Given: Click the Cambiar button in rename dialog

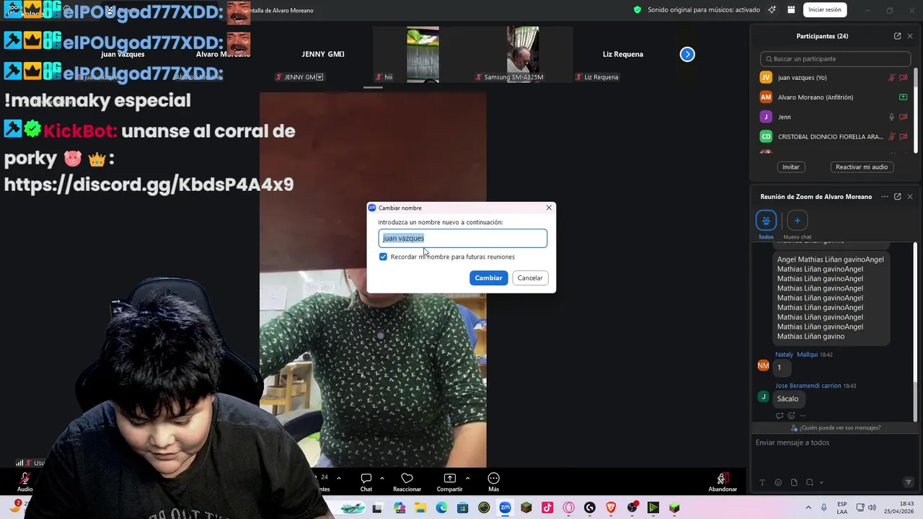Looking at the screenshot, I should click(x=488, y=278).
